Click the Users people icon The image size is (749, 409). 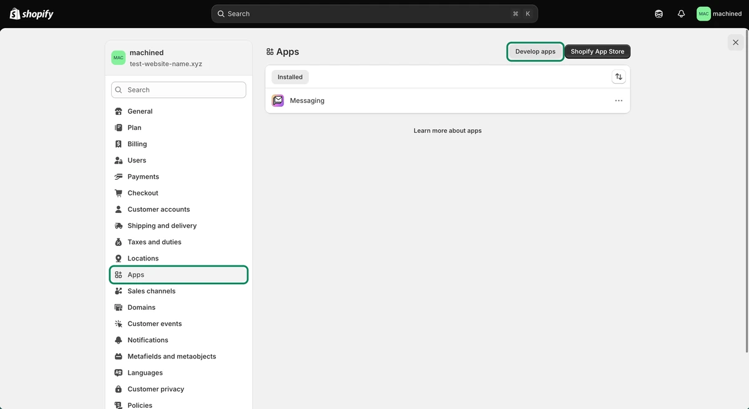(x=119, y=160)
